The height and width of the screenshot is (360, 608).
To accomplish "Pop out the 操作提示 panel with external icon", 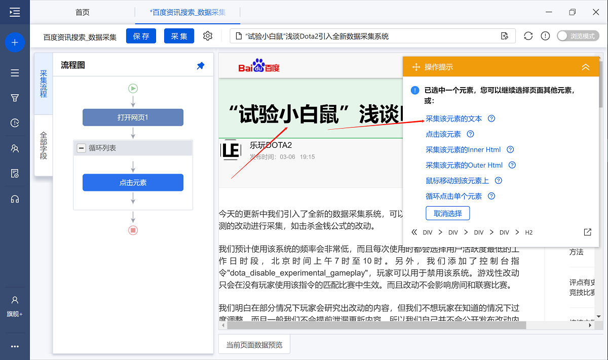I will pos(588,232).
